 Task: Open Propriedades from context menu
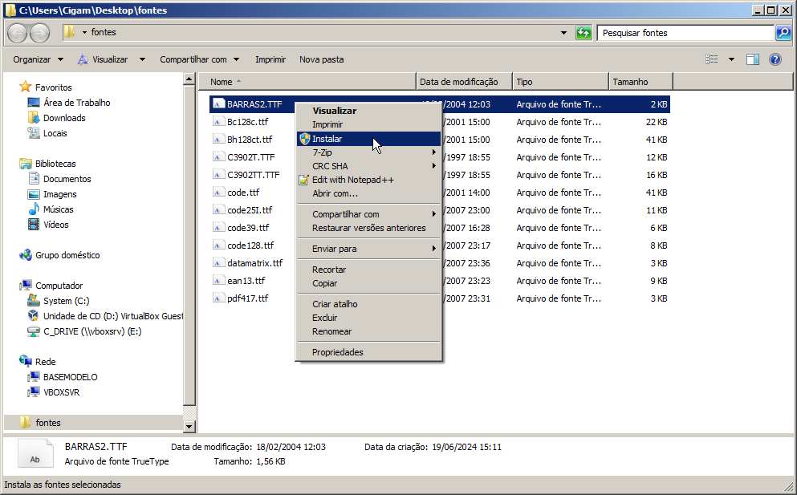(368, 352)
